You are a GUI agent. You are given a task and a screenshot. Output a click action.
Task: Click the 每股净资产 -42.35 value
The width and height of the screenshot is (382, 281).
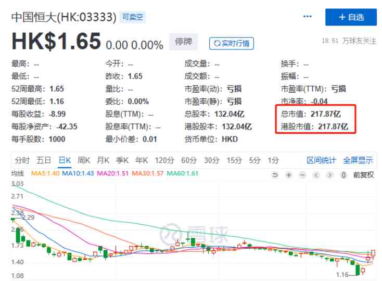[67, 126]
